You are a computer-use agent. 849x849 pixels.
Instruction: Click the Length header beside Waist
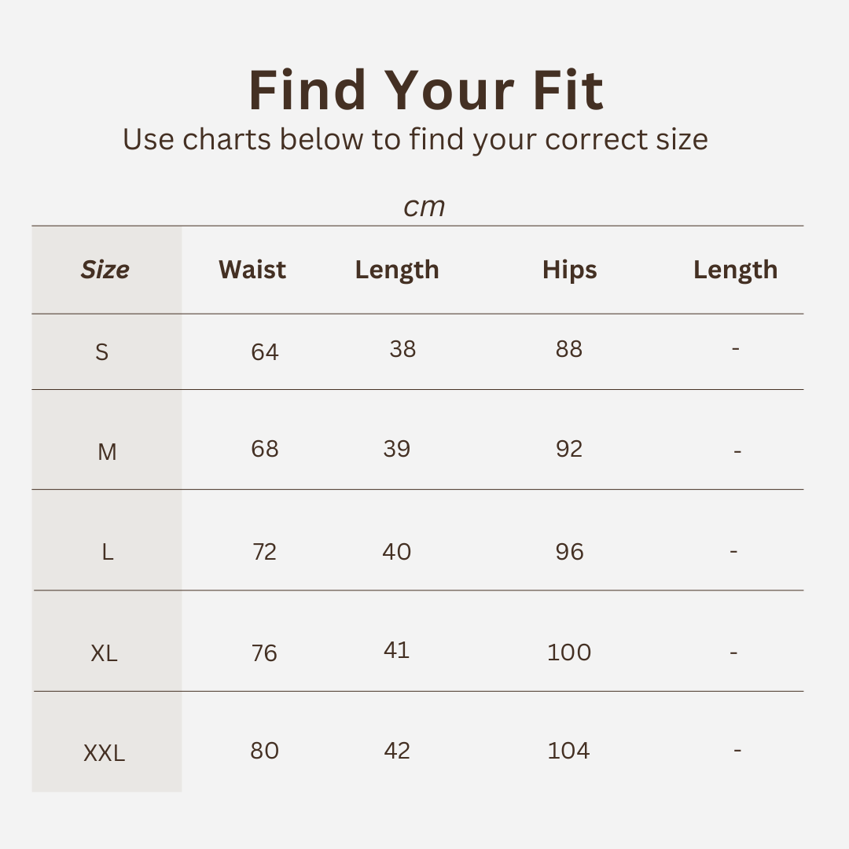pyautogui.click(x=396, y=270)
